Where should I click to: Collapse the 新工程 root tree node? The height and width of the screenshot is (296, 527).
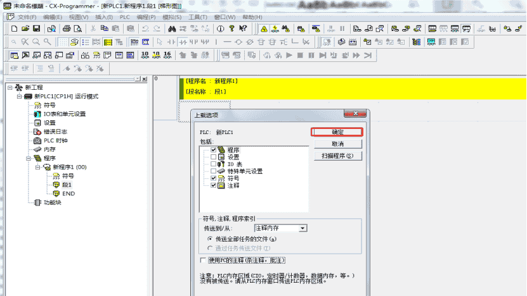(10, 87)
